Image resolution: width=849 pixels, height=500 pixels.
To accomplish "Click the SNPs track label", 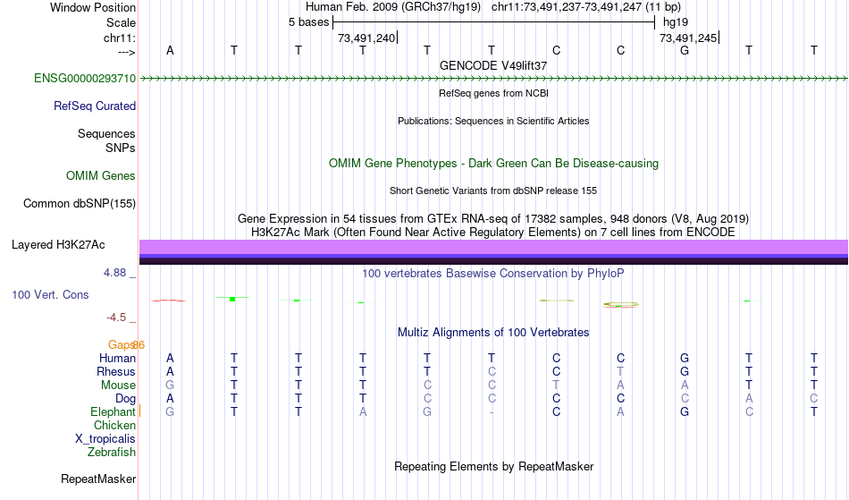I will [x=121, y=148].
